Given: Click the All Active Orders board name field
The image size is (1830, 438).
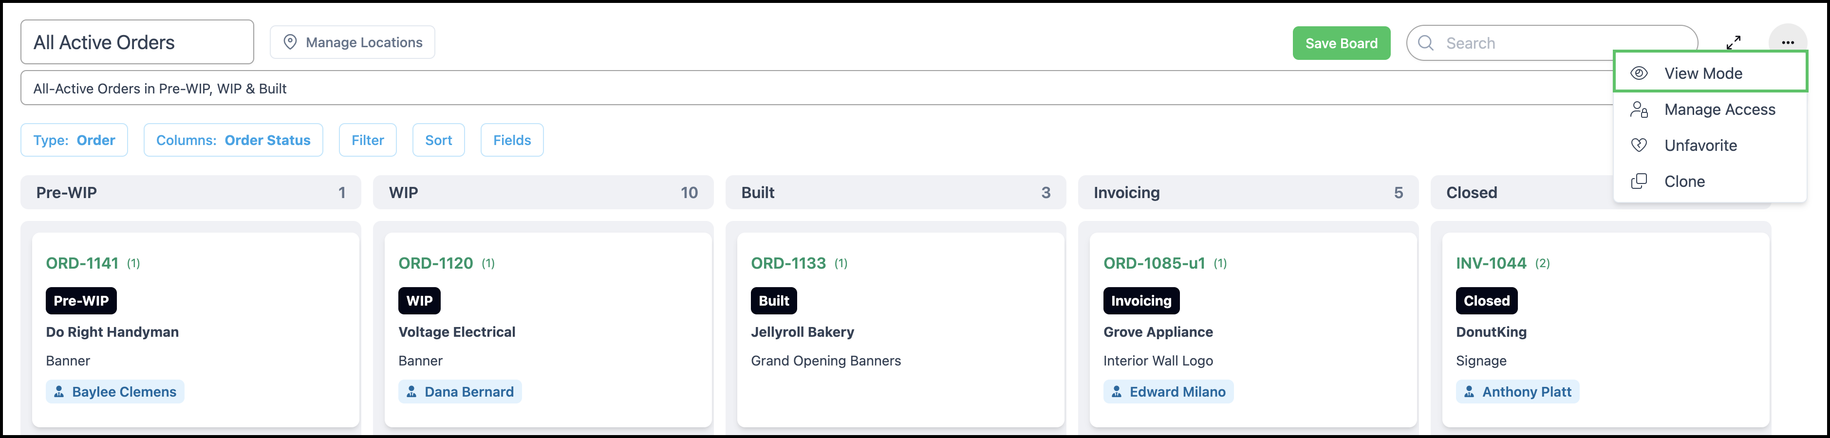Looking at the screenshot, I should coord(137,42).
